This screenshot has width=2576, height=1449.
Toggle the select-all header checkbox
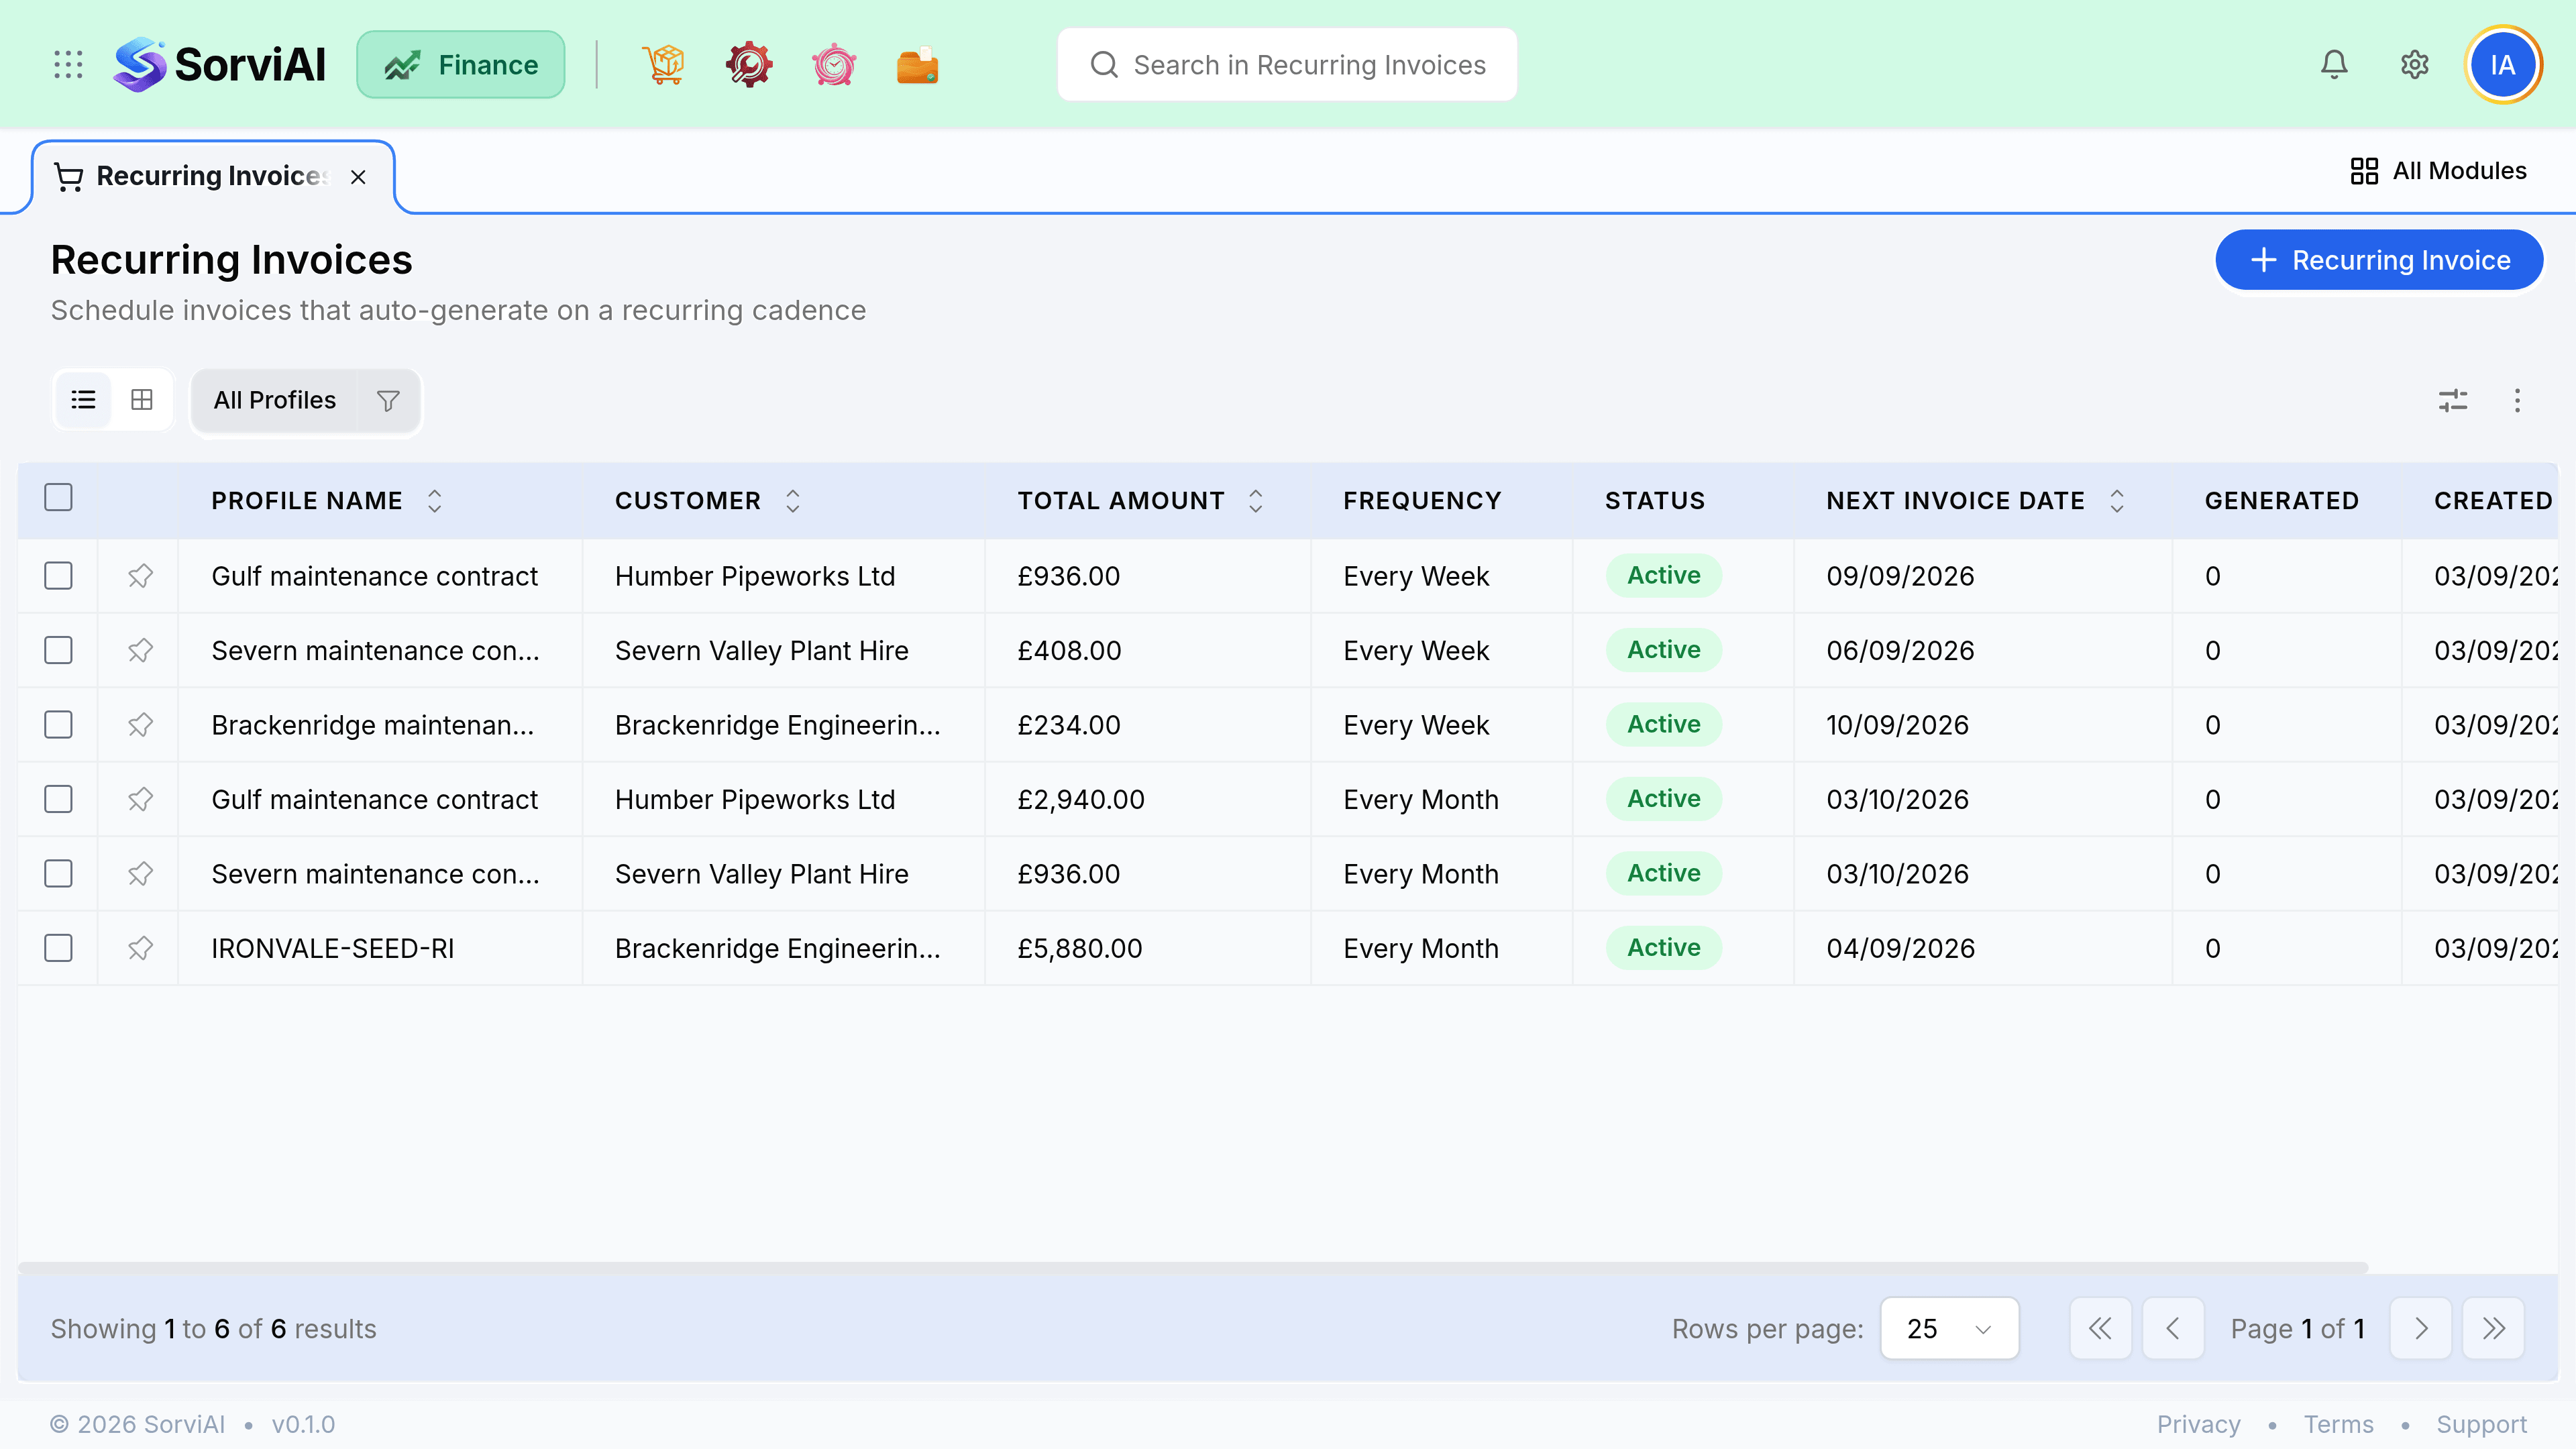tap(58, 497)
